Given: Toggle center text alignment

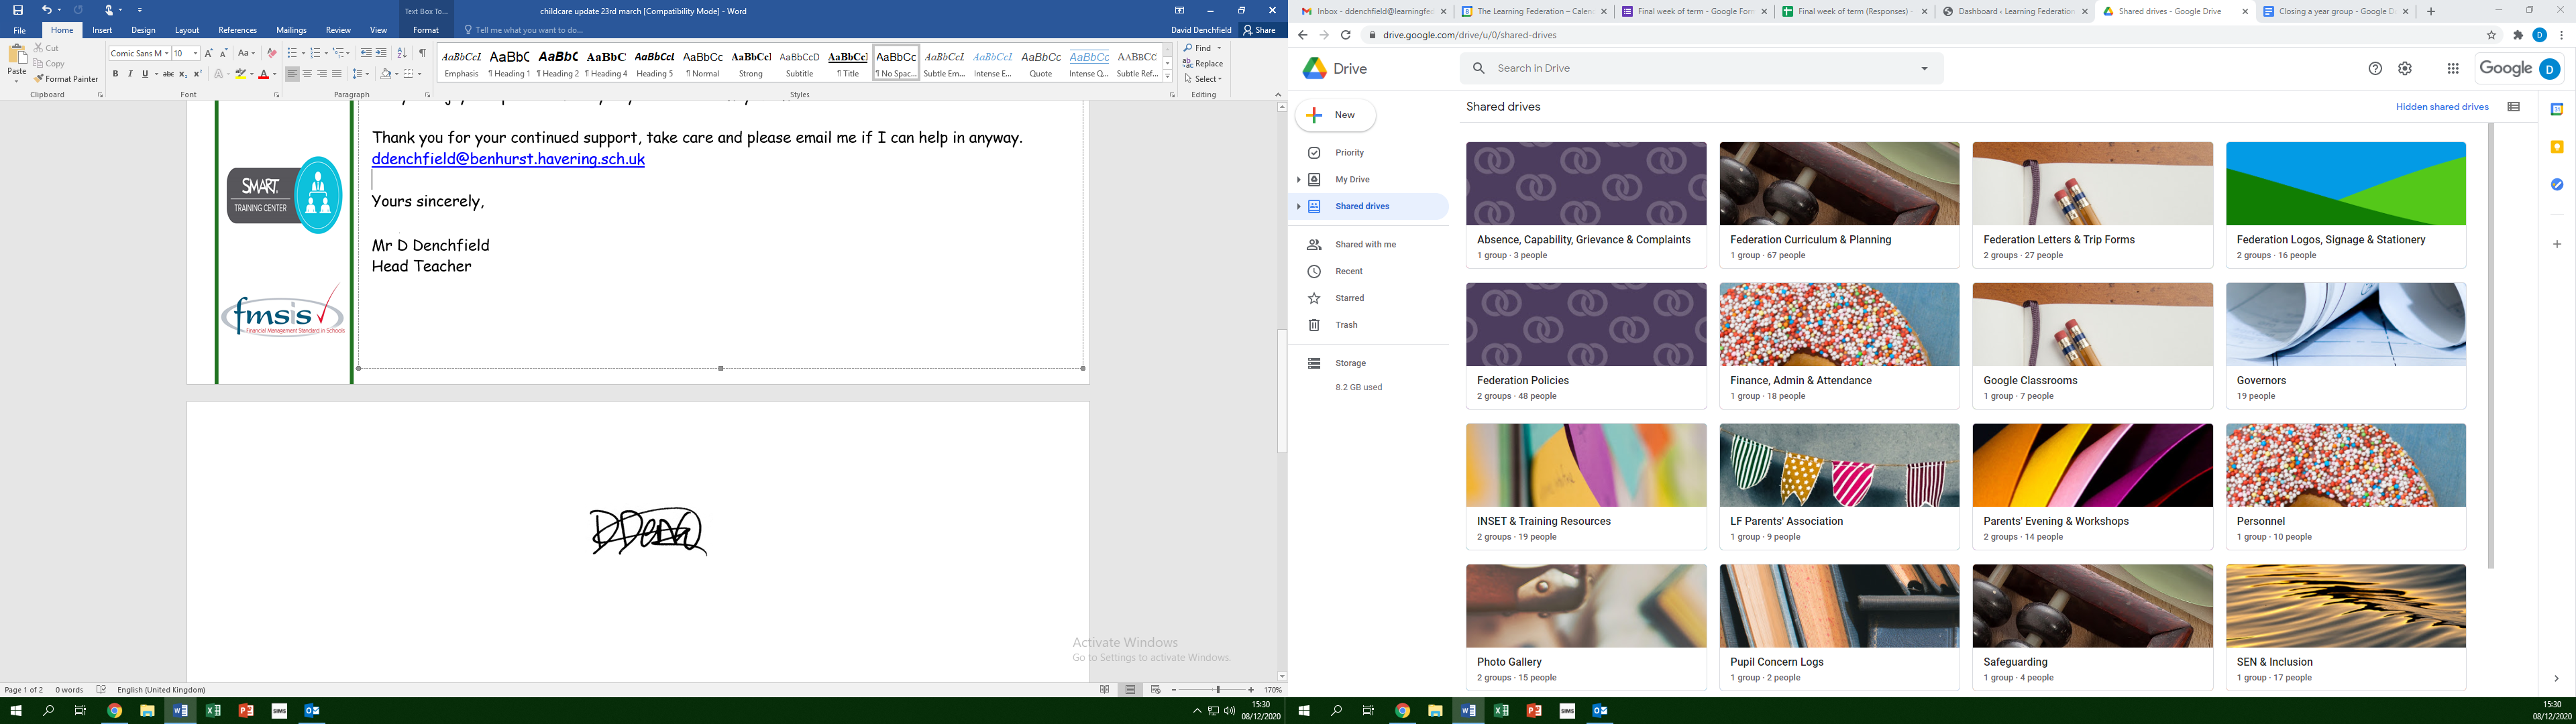Looking at the screenshot, I should coord(307,74).
